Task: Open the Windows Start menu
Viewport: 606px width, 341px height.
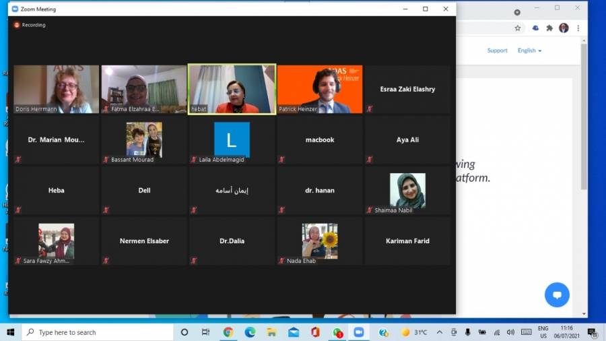Action: coord(11,332)
